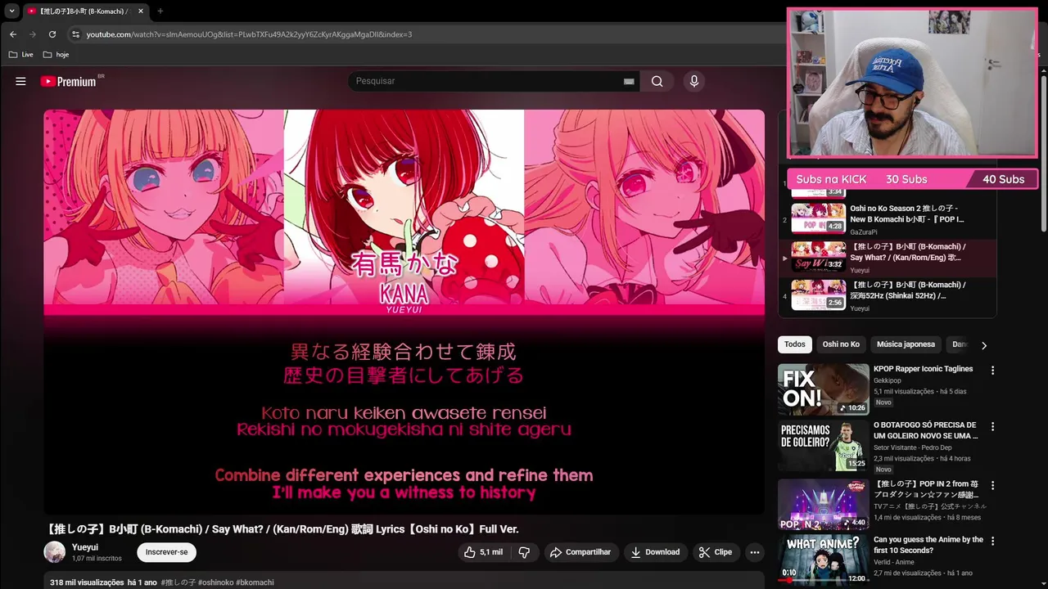Open the tab search dropdown arrow
Image resolution: width=1048 pixels, height=589 pixels.
pyautogui.click(x=11, y=11)
